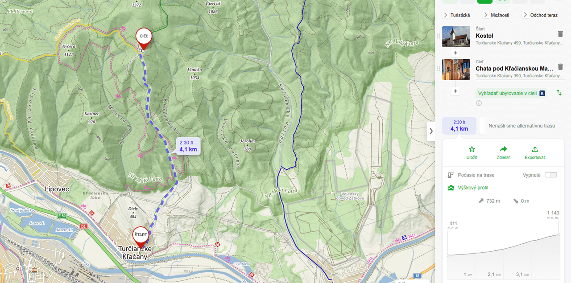Screen dimensions: 571x283
Task: Toggle Počasie na trase weather switch
Action: pyautogui.click(x=551, y=175)
